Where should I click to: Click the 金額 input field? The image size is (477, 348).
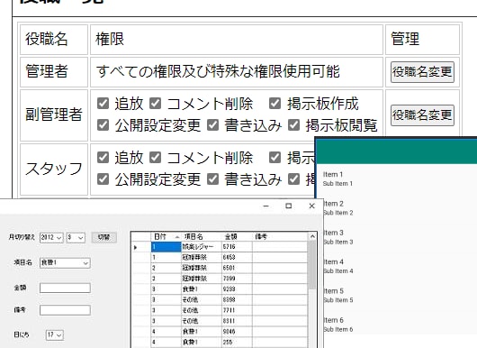pyautogui.click(x=65, y=288)
